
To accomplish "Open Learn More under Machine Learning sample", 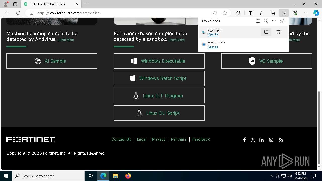I will [x=66, y=40].
